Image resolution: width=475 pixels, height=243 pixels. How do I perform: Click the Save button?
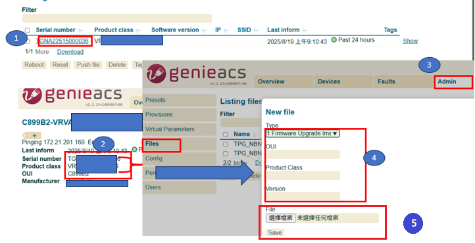click(275, 232)
